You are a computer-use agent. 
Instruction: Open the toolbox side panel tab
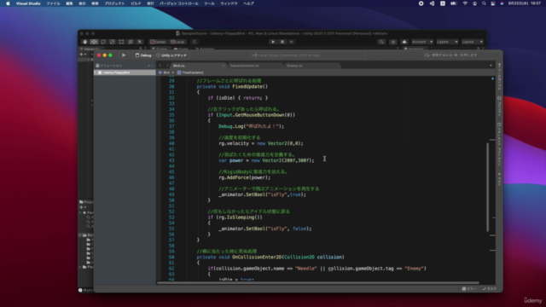tap(499, 78)
